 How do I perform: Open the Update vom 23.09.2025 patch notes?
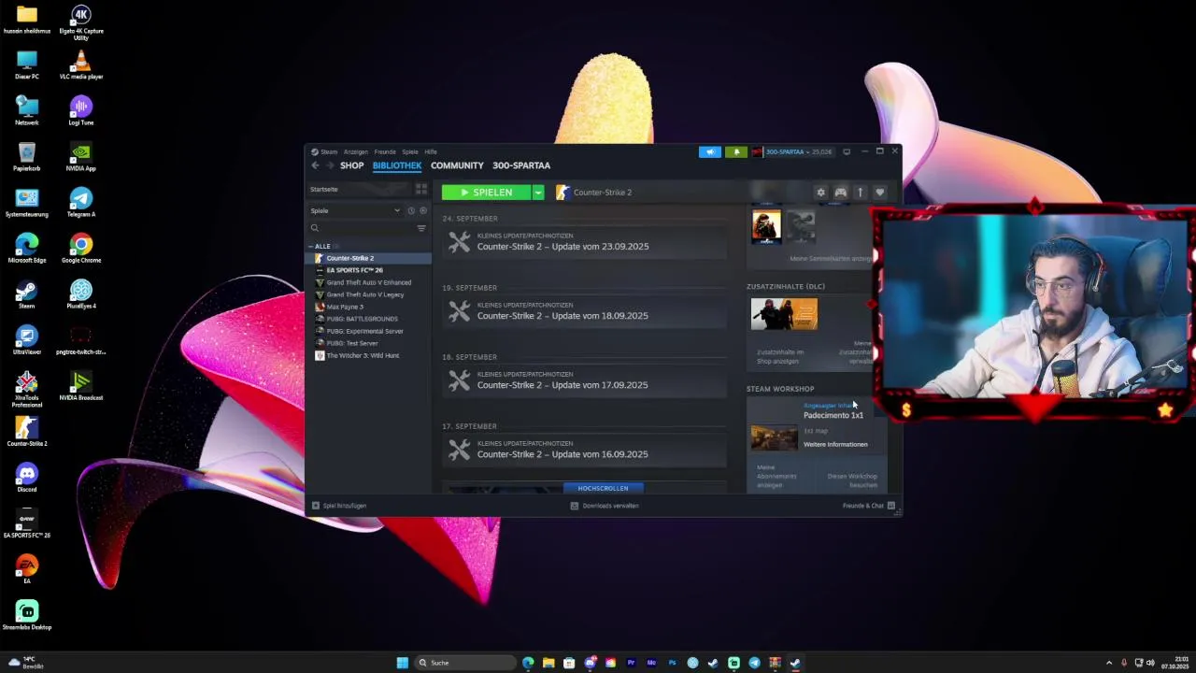point(585,242)
